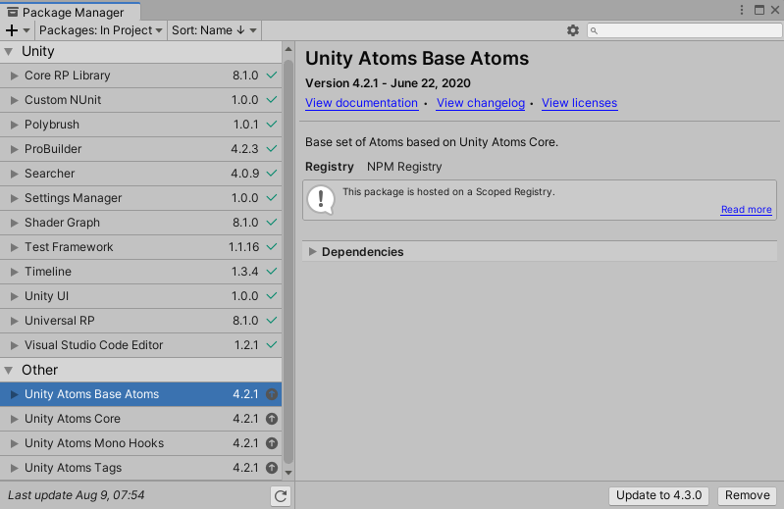Click the installed checkmark next to Shader Graph
Screen dimensions: 784x509
(x=272, y=222)
